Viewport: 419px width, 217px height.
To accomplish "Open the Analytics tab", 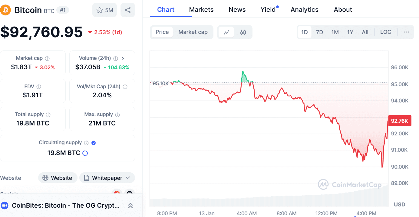I will pos(304,9).
